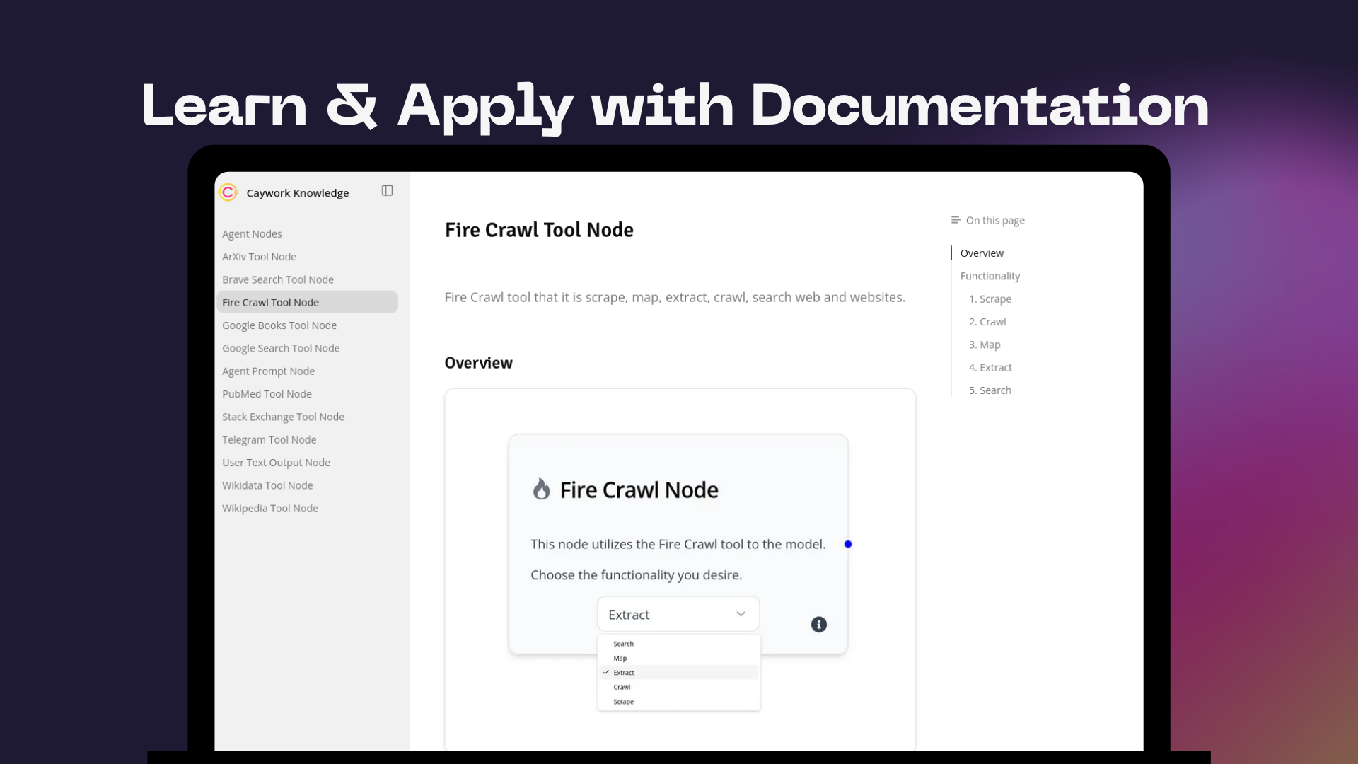
Task: Jump to the 1. Scrape section
Action: coord(990,299)
